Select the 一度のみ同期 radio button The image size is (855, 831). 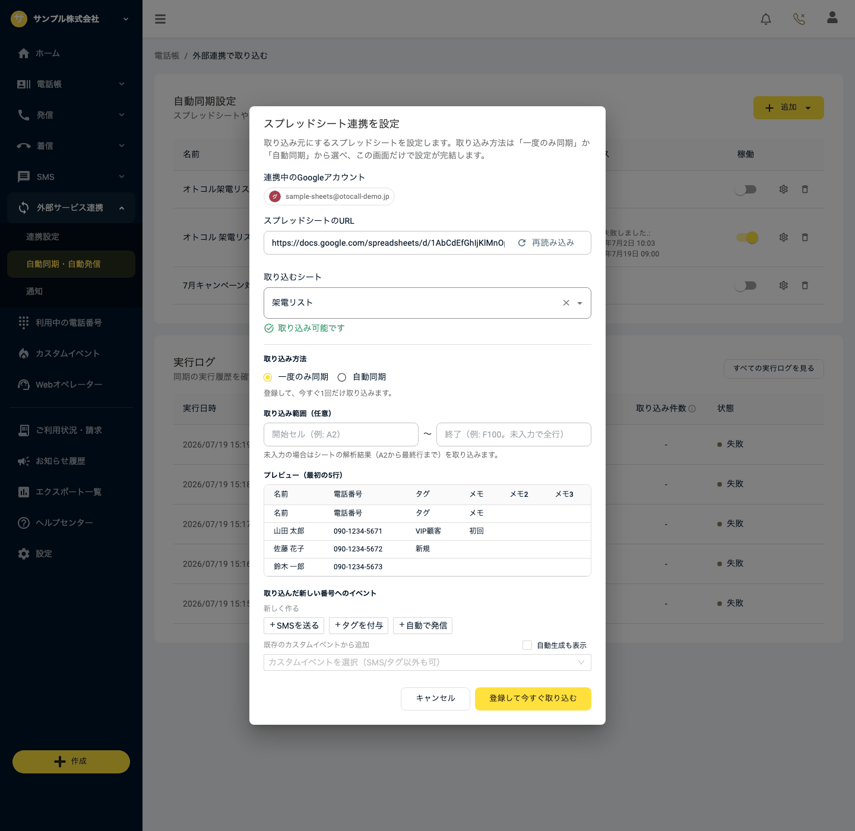coord(268,378)
